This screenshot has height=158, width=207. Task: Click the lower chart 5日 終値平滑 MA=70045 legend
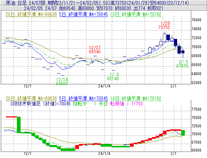[x=84, y=98]
